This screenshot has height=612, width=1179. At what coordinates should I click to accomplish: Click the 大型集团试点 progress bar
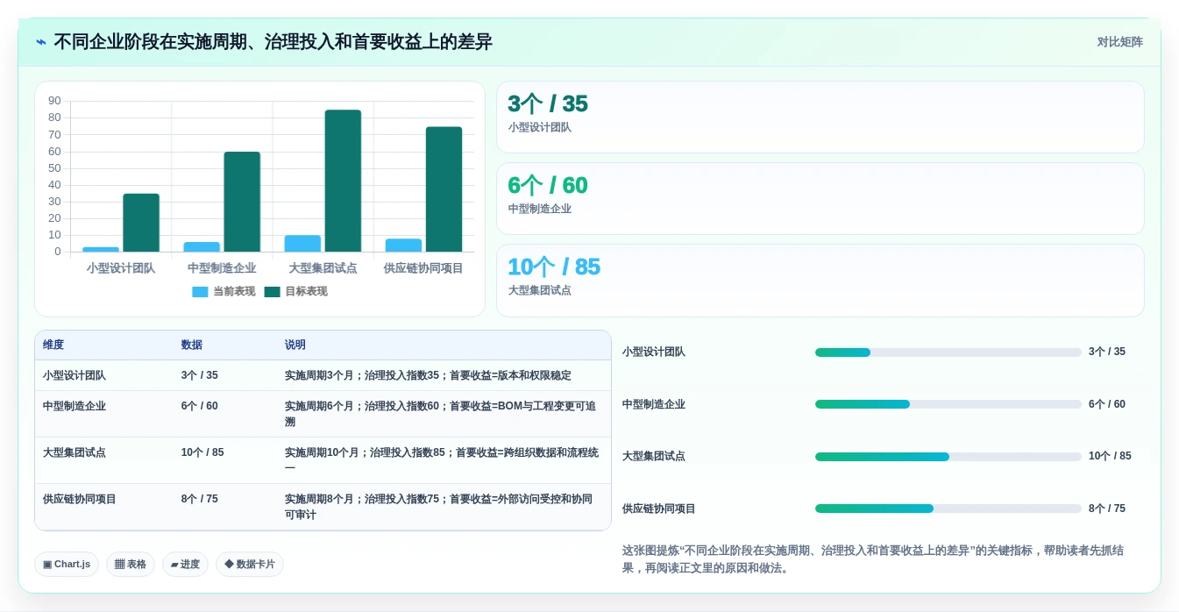pos(948,457)
